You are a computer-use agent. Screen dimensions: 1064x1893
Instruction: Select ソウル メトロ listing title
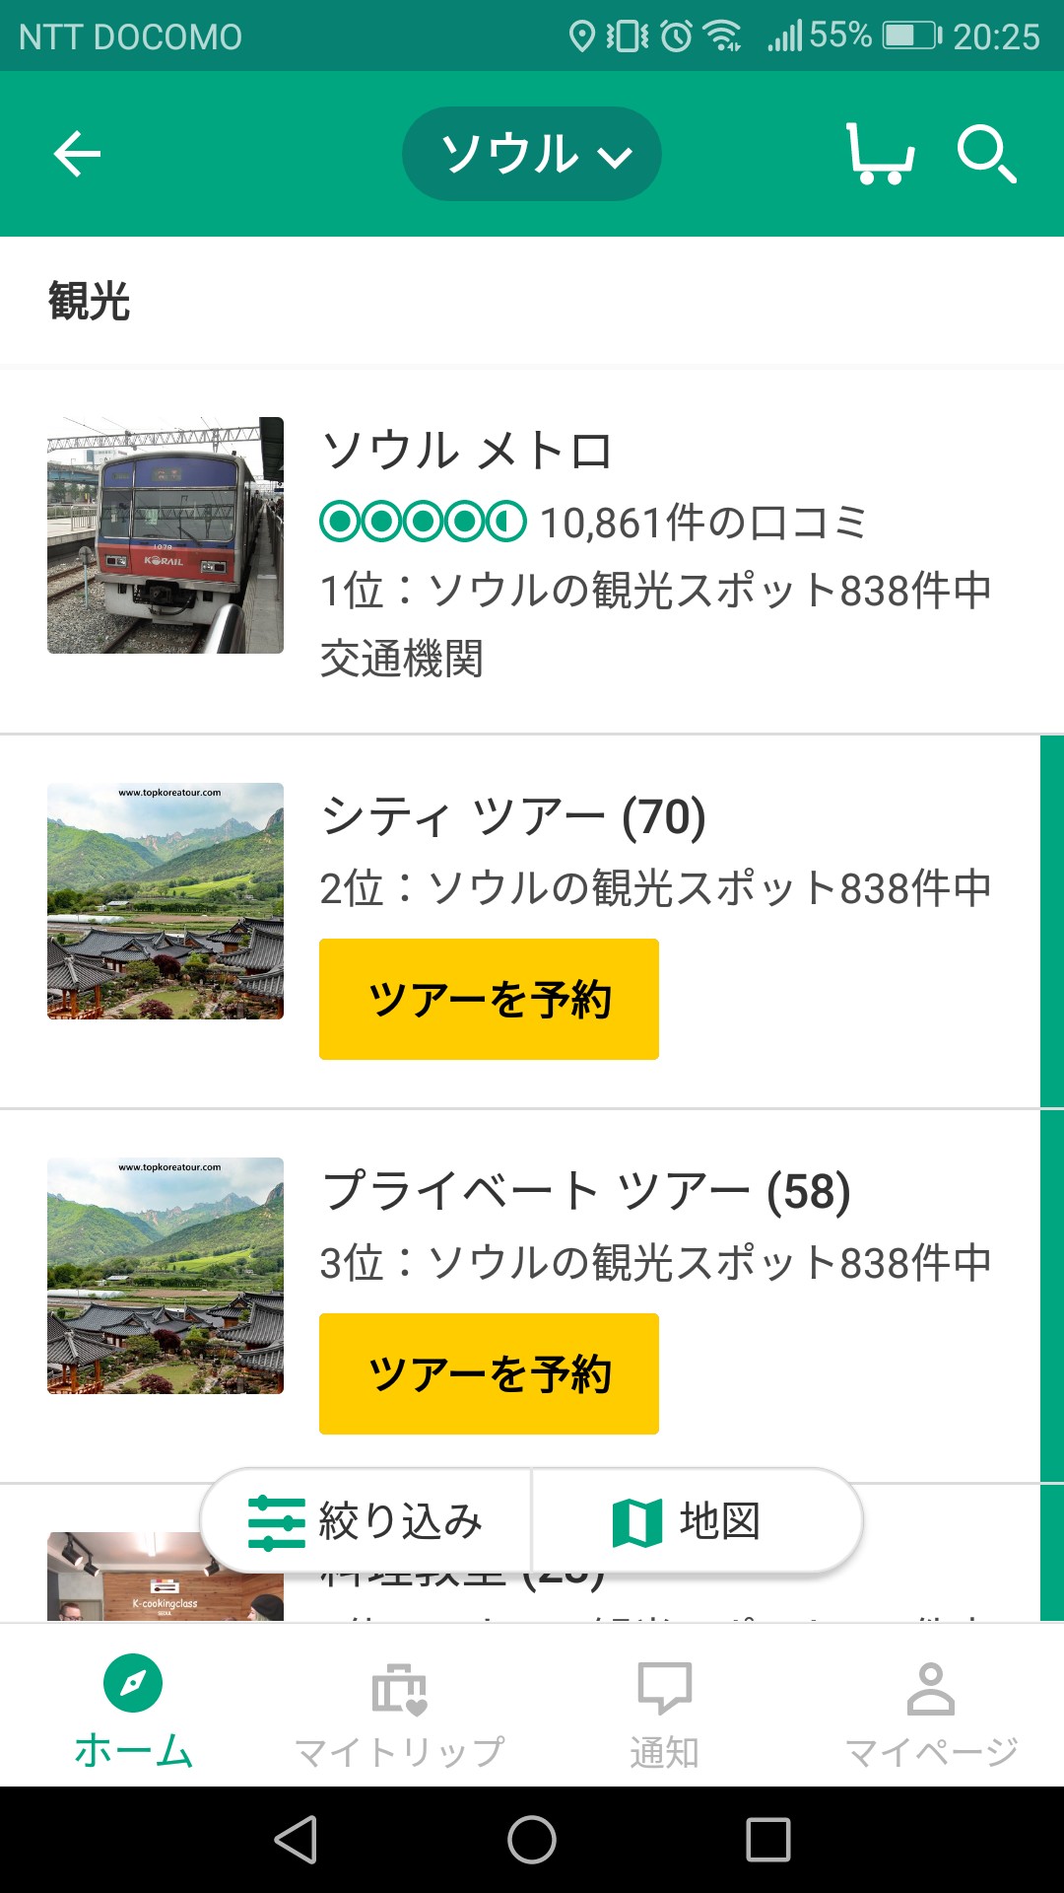[x=467, y=452]
